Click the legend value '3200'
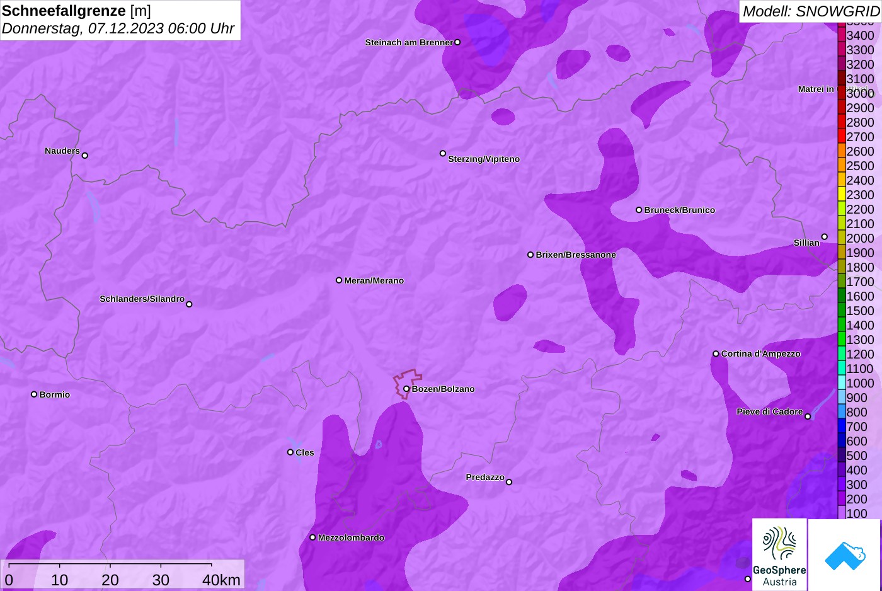This screenshot has width=882, height=591. [x=860, y=64]
